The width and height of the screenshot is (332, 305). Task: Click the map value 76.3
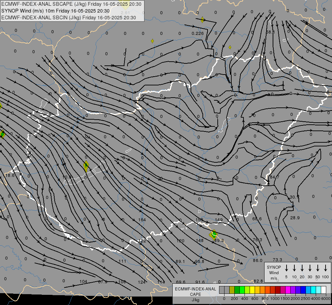coord(257,240)
